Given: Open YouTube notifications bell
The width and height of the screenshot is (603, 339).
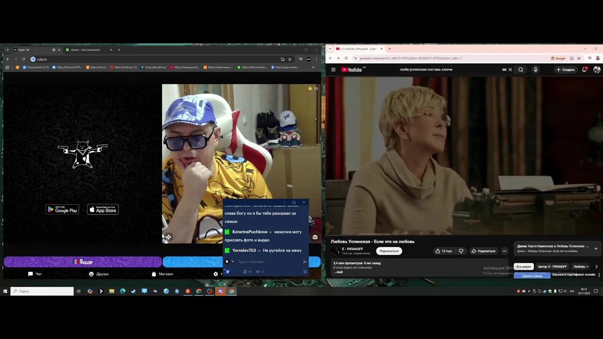Looking at the screenshot, I should (x=585, y=70).
